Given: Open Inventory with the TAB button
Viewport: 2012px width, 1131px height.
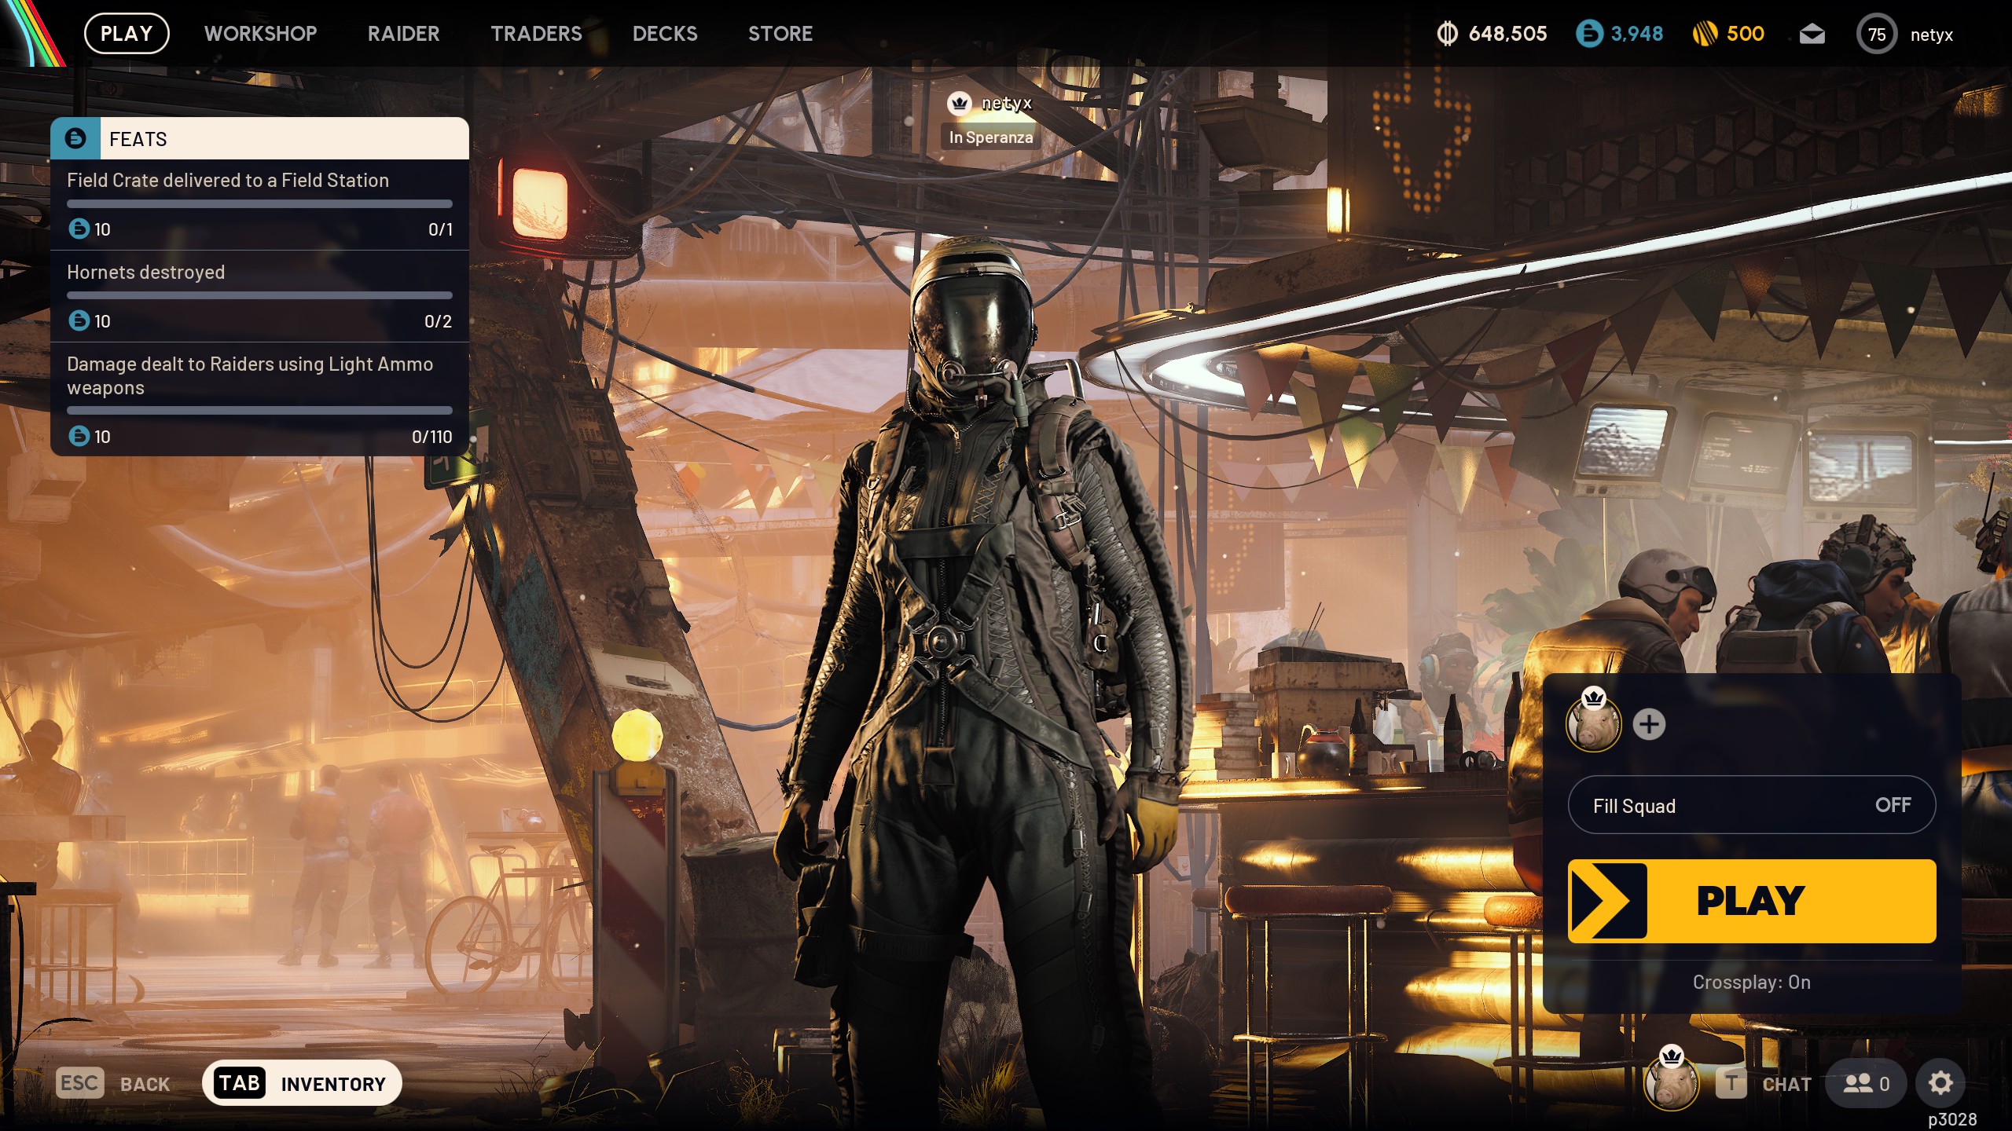Looking at the screenshot, I should pos(302,1084).
